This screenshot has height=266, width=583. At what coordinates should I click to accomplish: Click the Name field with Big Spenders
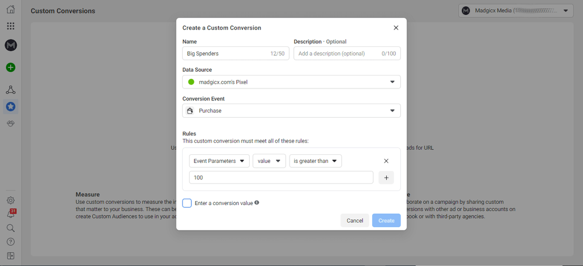click(x=236, y=53)
